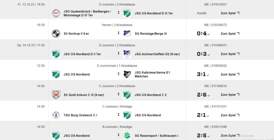Viewport: 274px width, 140px height.
Task: Click the SV Nortrup II 9-er club crest
Action: [x=56, y=34]
